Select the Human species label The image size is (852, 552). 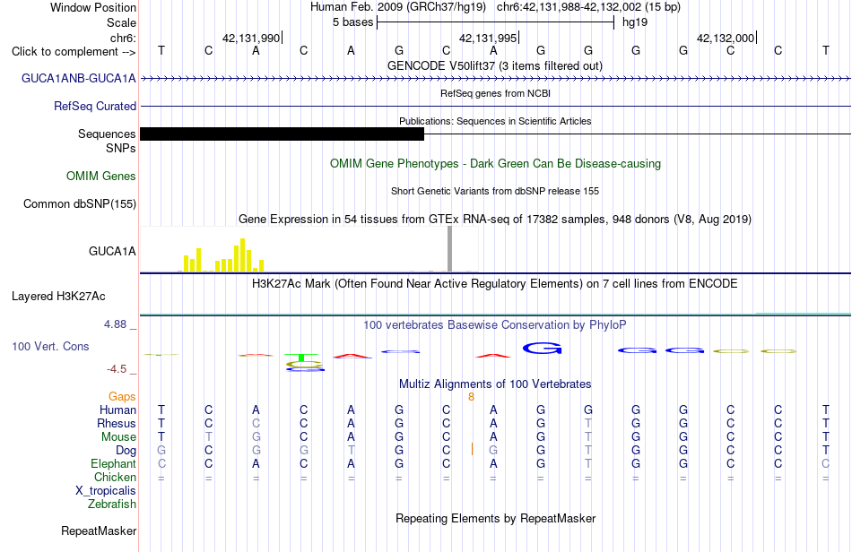117,410
